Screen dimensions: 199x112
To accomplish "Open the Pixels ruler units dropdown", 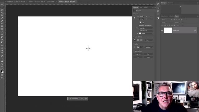I will (149, 40).
